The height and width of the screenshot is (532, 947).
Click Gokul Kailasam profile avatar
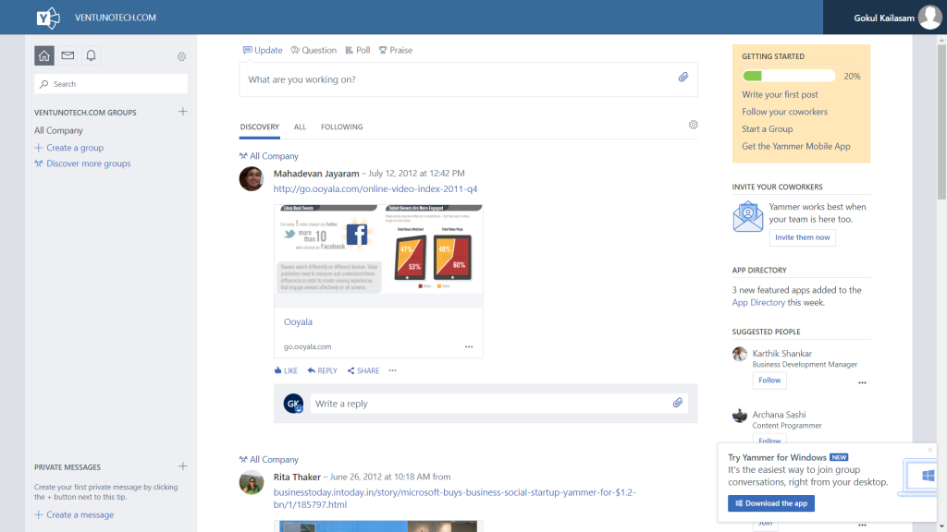point(930,18)
